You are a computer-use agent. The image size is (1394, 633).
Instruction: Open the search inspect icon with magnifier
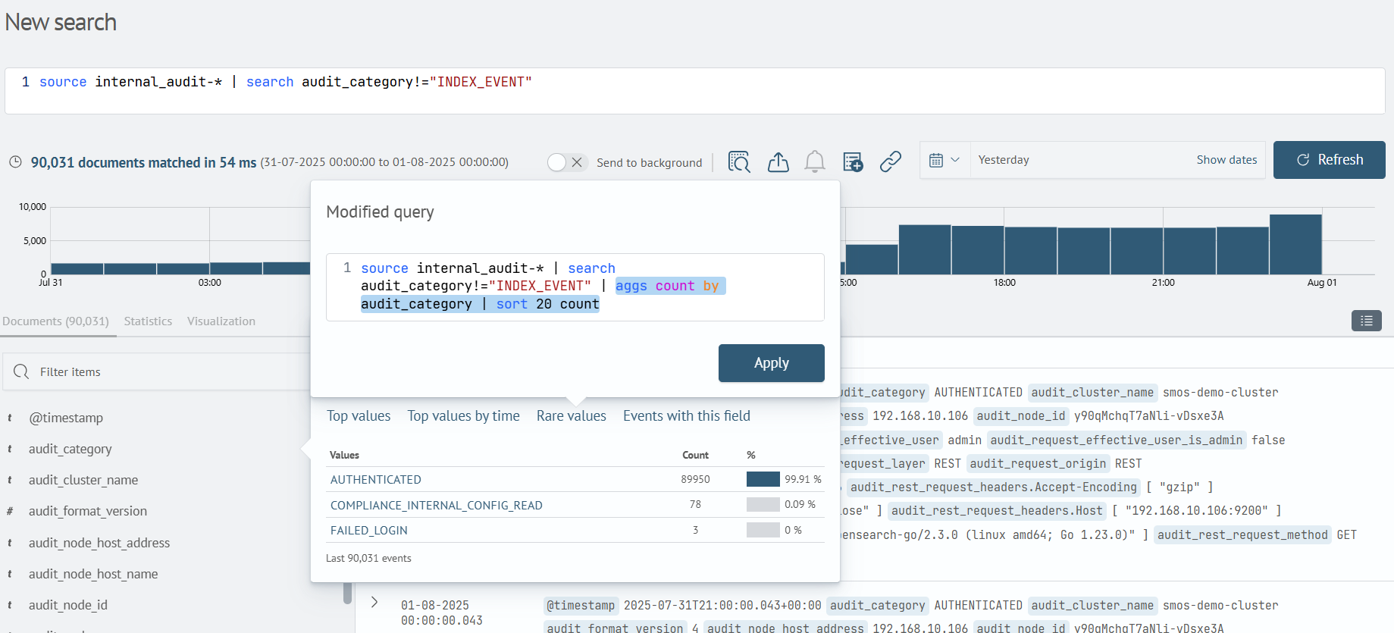pos(739,161)
